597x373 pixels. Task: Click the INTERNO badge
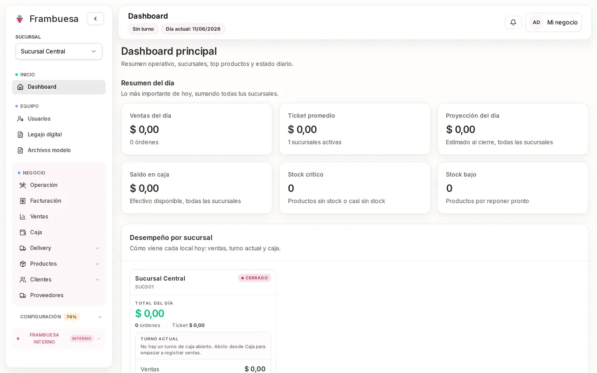click(x=82, y=338)
